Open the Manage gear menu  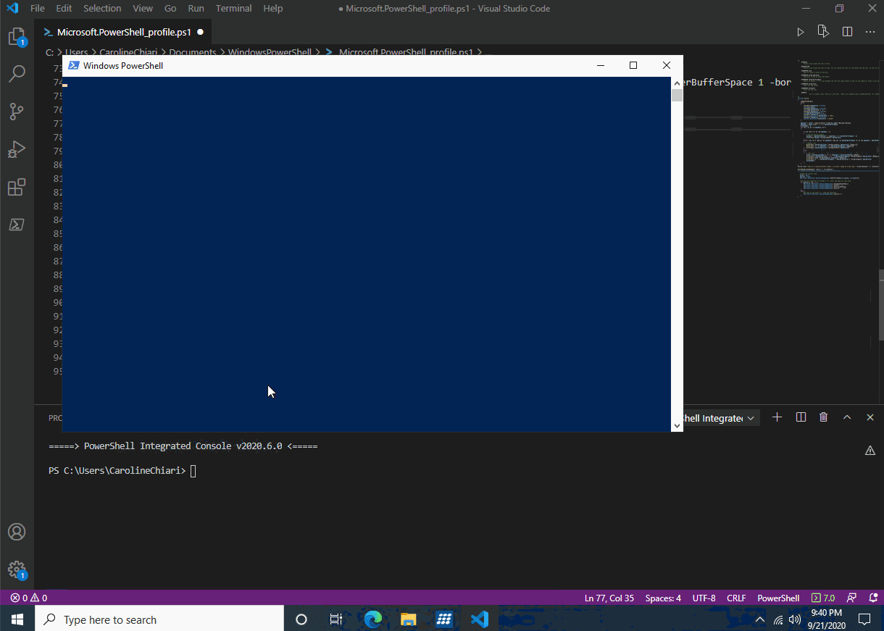[17, 569]
